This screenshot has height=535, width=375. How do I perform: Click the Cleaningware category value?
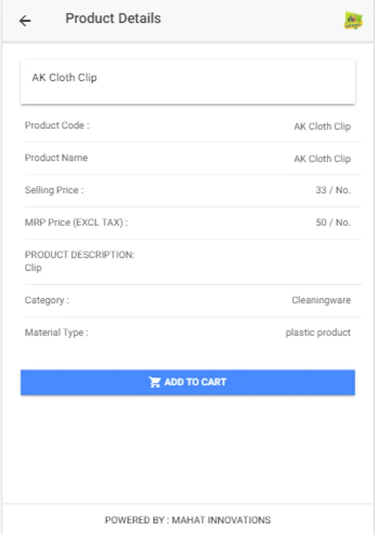(321, 300)
